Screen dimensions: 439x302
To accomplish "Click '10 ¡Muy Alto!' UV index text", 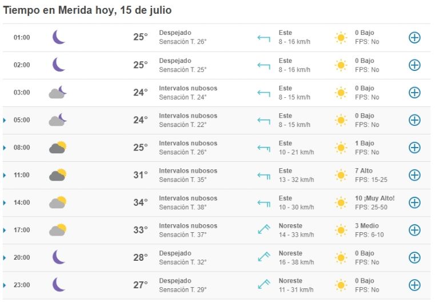I will point(374,198).
